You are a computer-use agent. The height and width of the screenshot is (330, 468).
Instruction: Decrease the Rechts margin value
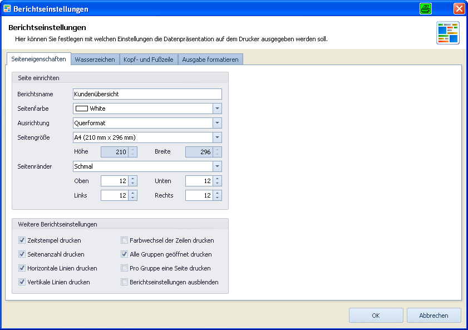point(217,198)
